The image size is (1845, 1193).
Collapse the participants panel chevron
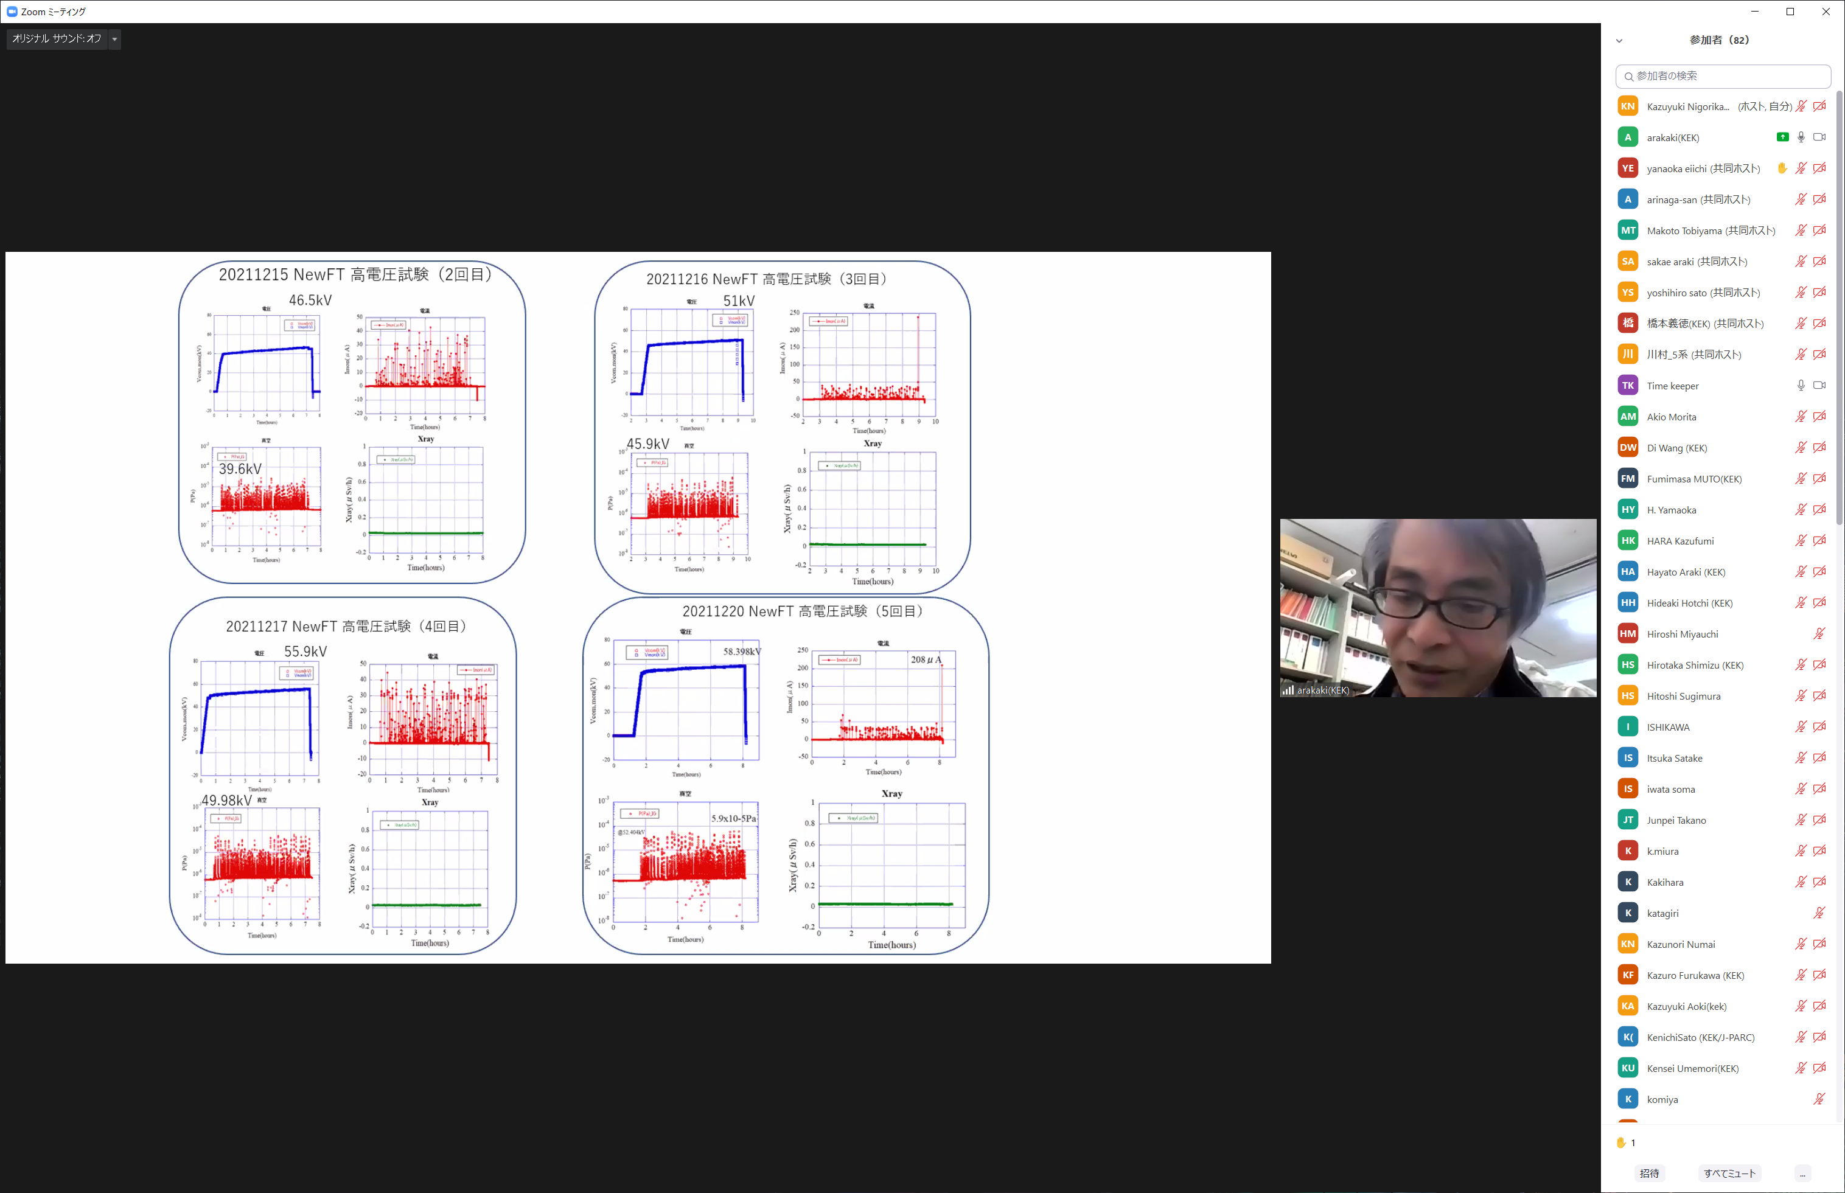click(x=1619, y=40)
